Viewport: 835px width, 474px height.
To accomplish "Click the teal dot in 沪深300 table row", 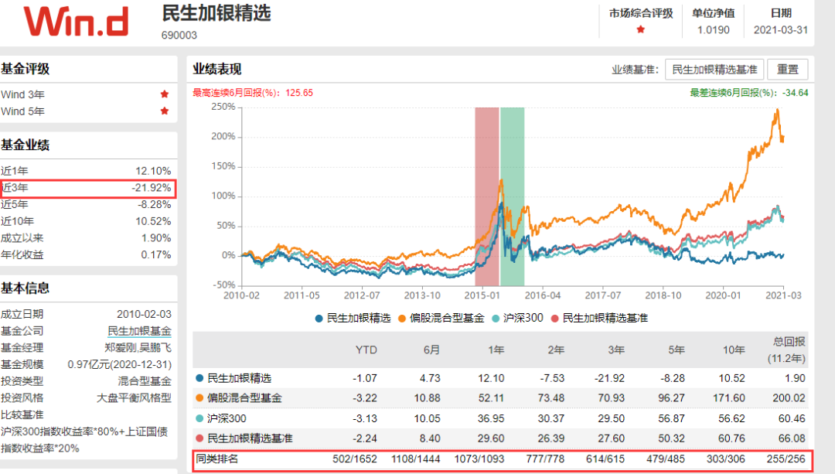I will pyautogui.click(x=199, y=418).
